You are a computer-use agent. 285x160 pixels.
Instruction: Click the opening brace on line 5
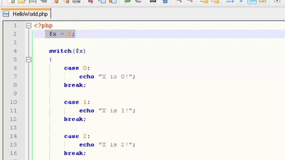(50, 60)
